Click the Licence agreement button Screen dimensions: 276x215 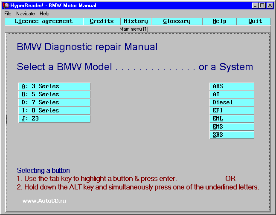point(44,21)
